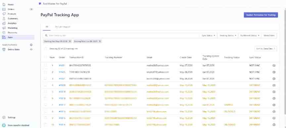Screen dimensions: 286x128
Task: Click the Transaction ID column header
Action: pyautogui.click(x=76, y=58)
